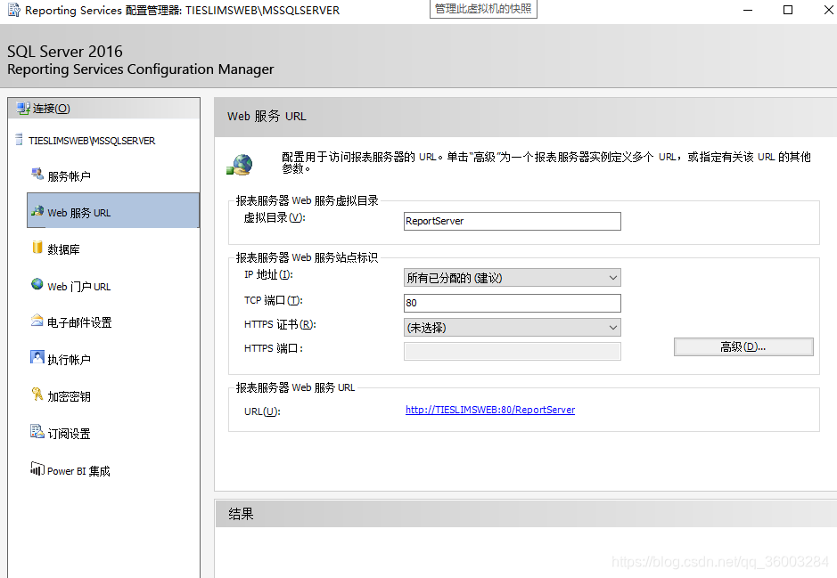Click the 报表服务器 Web 服务虚拟目录 group title

pos(307,200)
